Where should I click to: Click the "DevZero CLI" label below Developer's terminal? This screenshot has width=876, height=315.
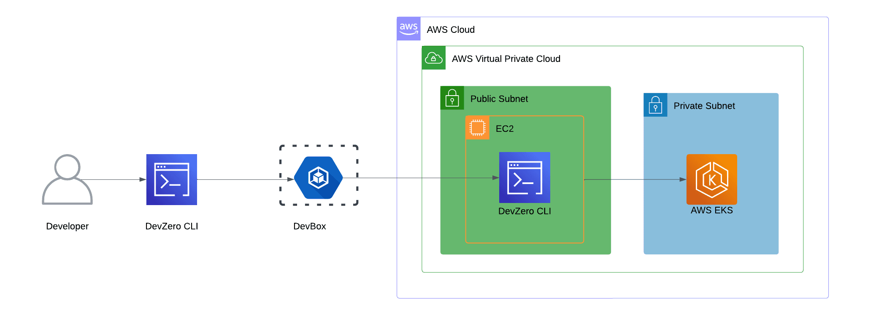[x=172, y=226]
